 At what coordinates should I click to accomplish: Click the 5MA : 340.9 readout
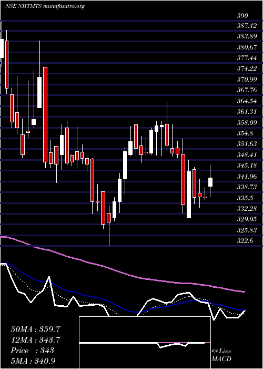pyautogui.click(x=34, y=361)
